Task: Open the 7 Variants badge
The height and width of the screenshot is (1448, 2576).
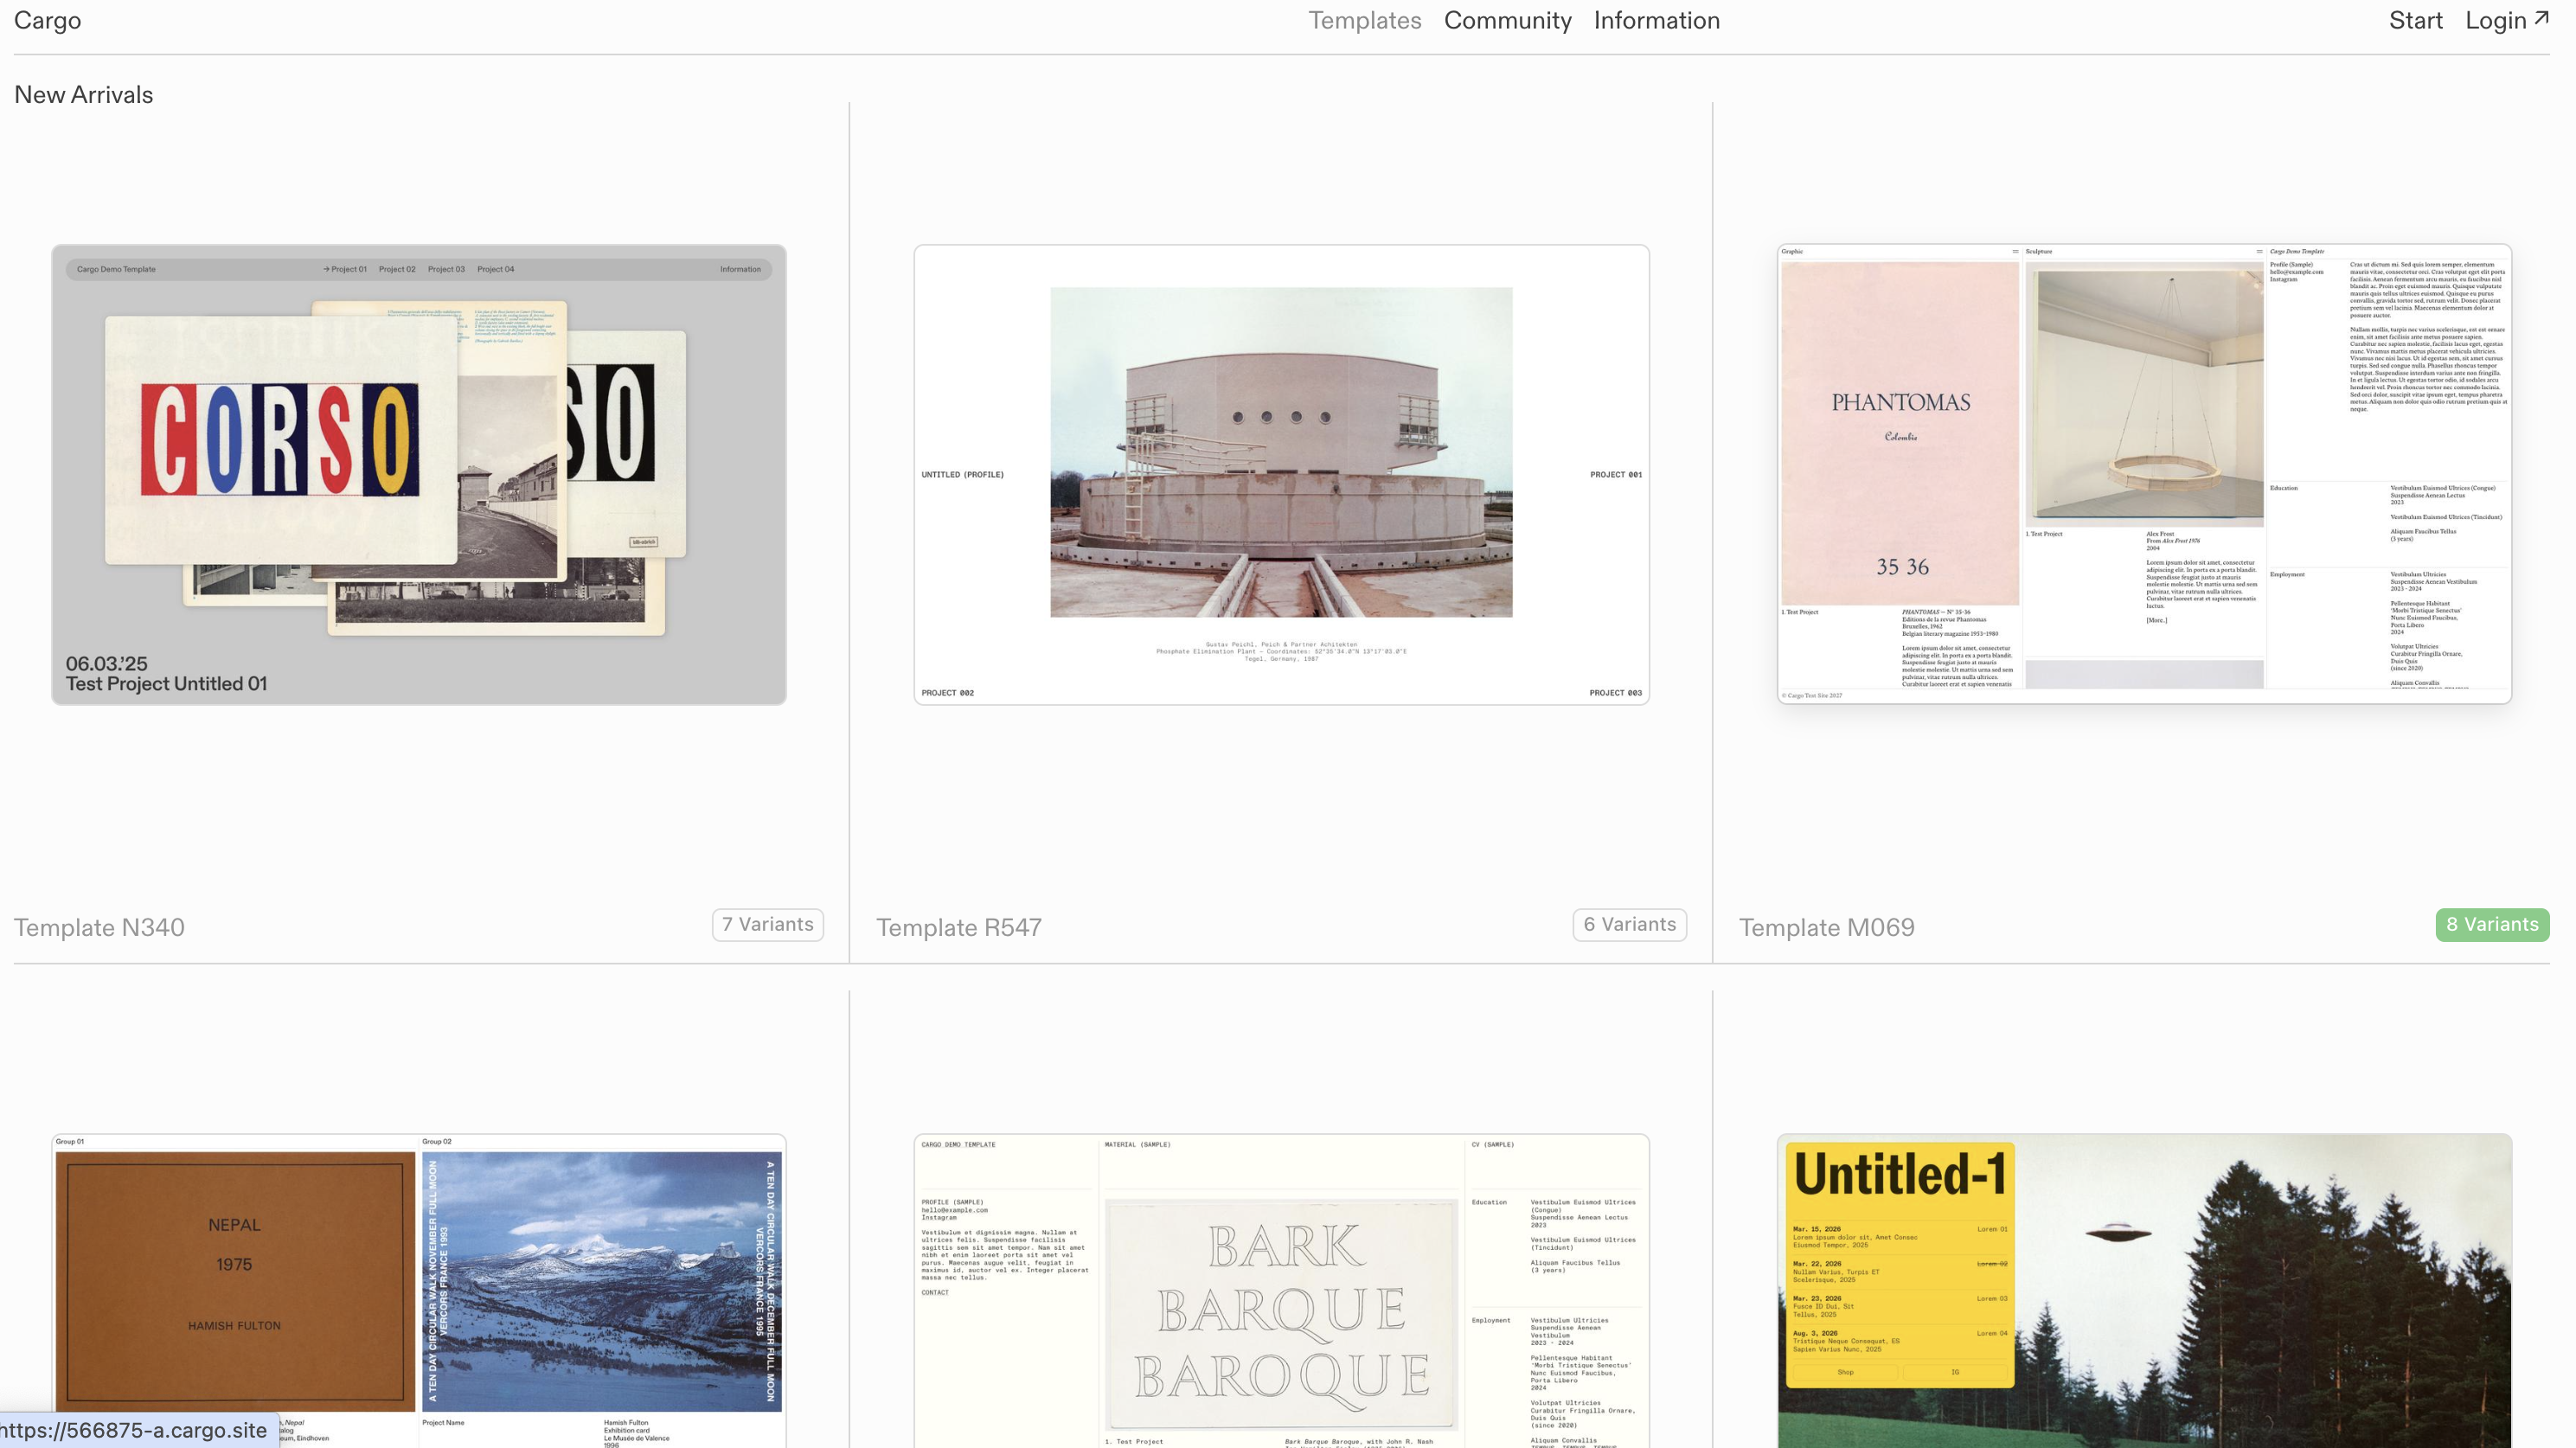Action: [767, 924]
